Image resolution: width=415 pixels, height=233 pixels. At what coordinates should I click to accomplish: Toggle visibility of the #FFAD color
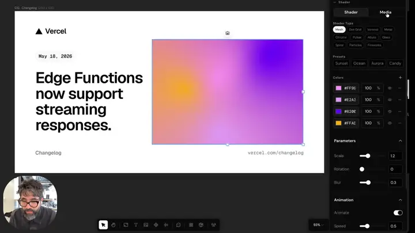(390, 123)
